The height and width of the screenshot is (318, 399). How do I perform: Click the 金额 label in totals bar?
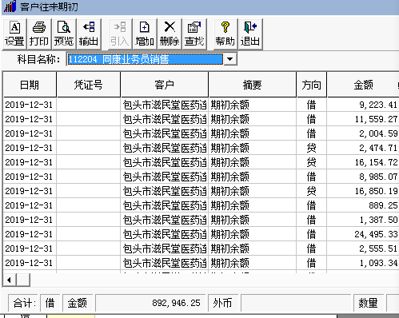[78, 303]
